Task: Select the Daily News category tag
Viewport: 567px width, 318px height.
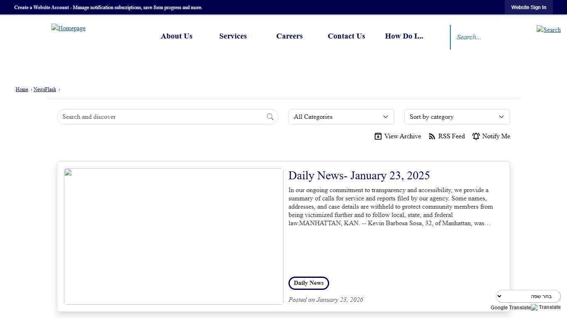Action: (x=308, y=283)
